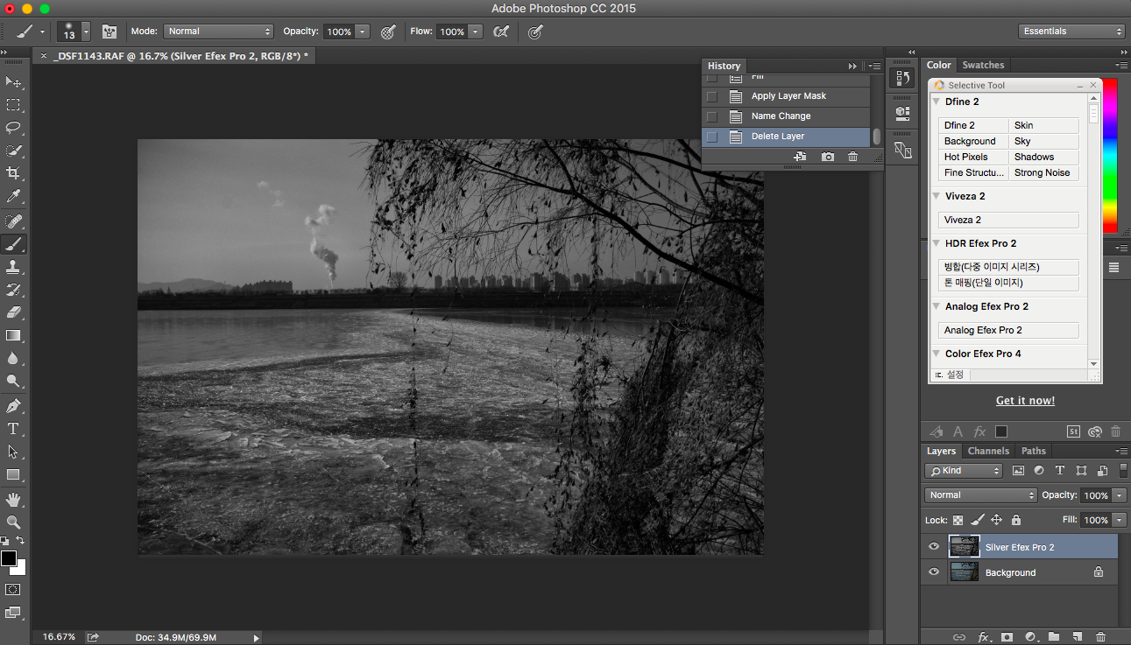Enable airbrush-style build-up effects
Image resolution: width=1131 pixels, height=645 pixels.
click(x=501, y=32)
